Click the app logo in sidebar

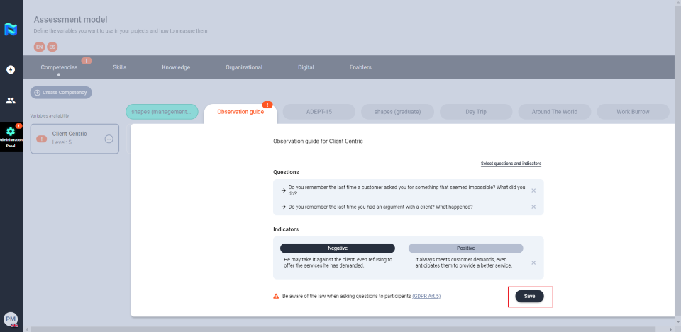[x=11, y=30]
